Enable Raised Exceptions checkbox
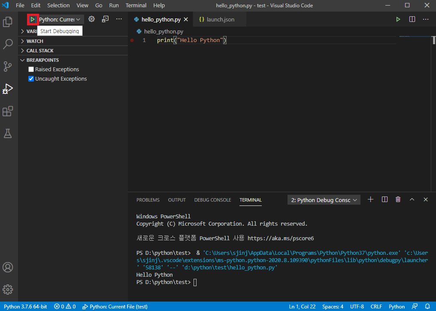The image size is (436, 311). click(x=31, y=69)
